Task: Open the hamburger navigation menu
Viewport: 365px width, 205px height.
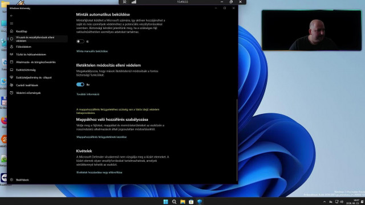Action: point(11,23)
